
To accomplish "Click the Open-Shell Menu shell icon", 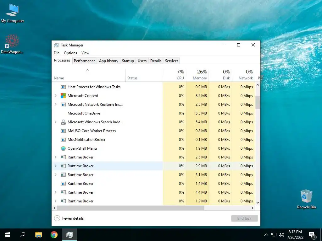I will click(x=63, y=148).
